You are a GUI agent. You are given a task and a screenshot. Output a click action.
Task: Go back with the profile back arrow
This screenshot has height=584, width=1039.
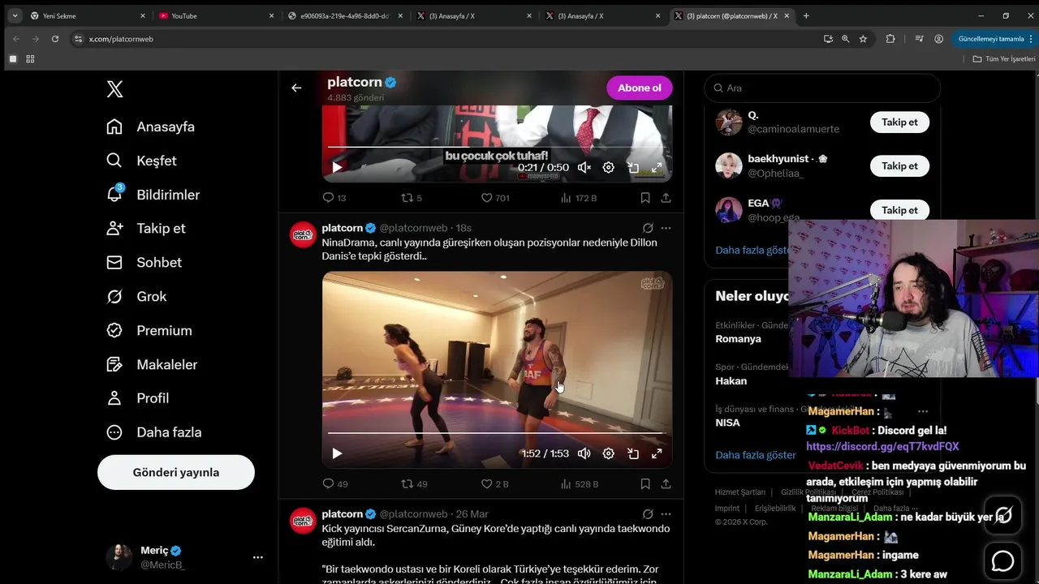pos(296,88)
